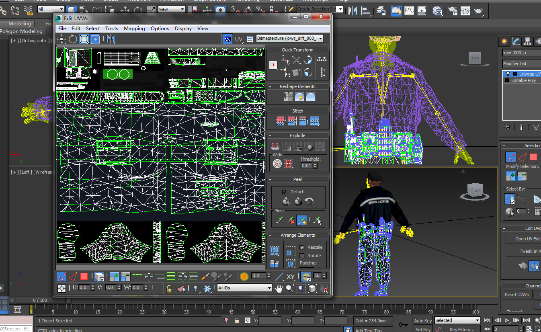Select Polygon sub-object mode in Edit UVWs
The width and height of the screenshot is (541, 332).
[x=84, y=277]
